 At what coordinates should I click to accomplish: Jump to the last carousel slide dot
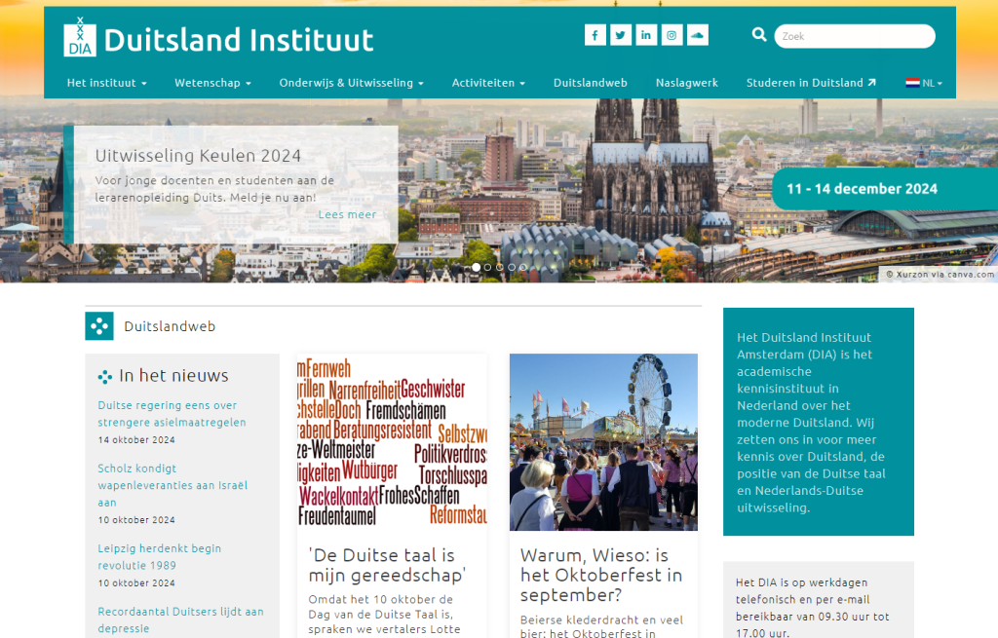pos(523,267)
